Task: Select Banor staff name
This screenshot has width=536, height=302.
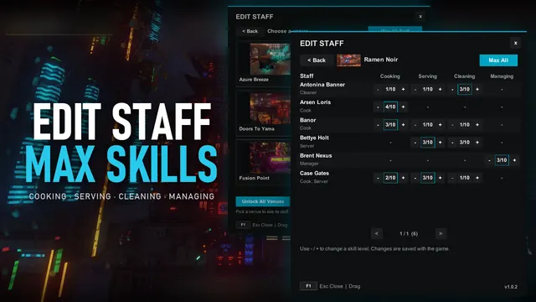Action: coord(307,120)
